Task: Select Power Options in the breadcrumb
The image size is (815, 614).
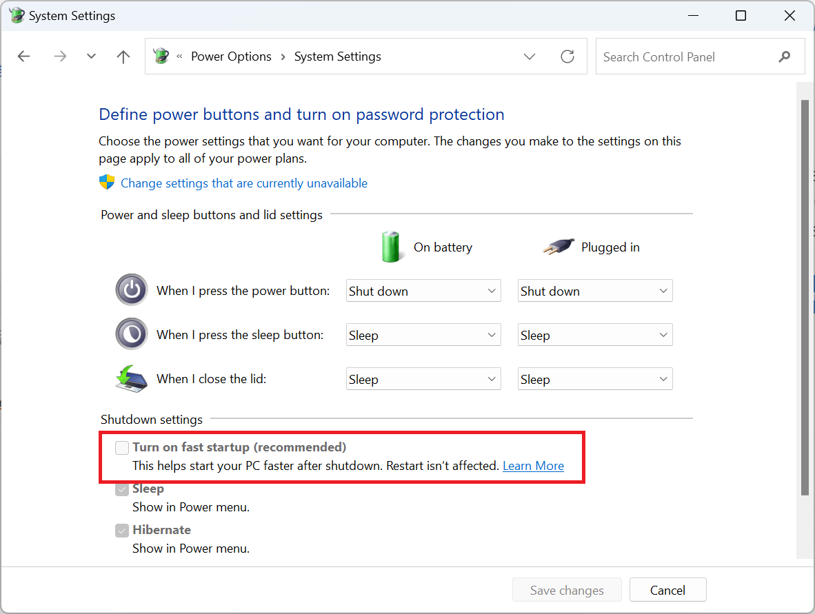Action: point(231,56)
